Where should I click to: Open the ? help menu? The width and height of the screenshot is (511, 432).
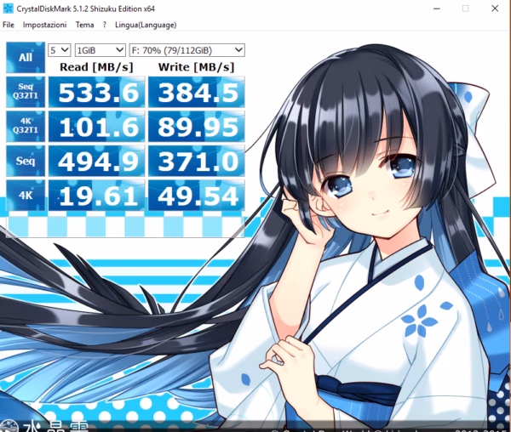pyautogui.click(x=104, y=25)
